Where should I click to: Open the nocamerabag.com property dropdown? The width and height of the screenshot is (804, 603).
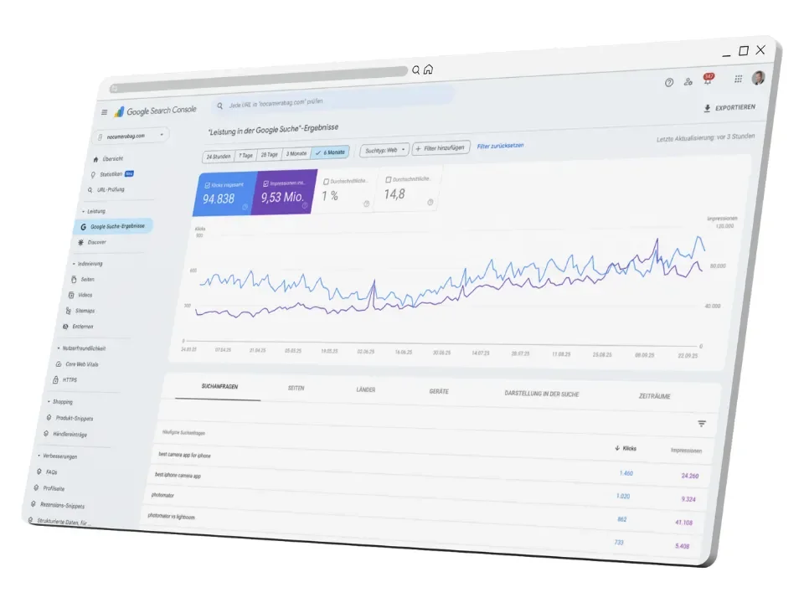point(131,137)
